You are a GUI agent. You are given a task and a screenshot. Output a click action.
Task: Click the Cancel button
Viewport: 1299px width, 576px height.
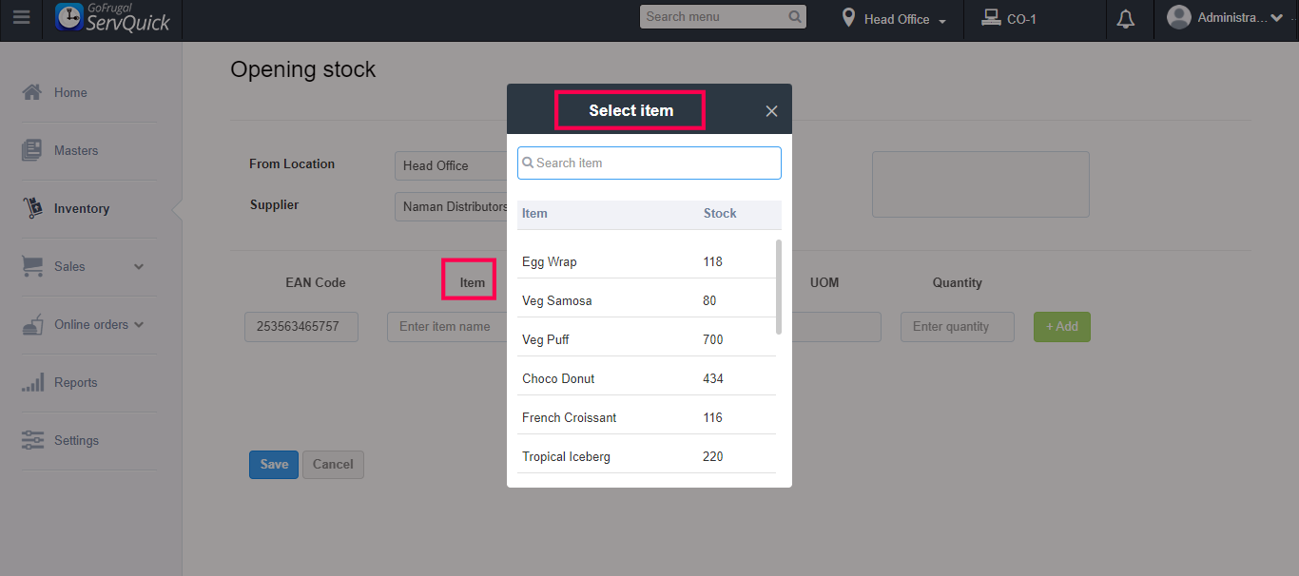[x=333, y=464]
